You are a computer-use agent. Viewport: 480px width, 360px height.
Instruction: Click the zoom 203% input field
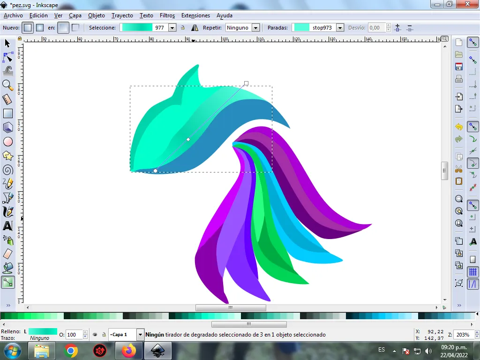(464, 335)
